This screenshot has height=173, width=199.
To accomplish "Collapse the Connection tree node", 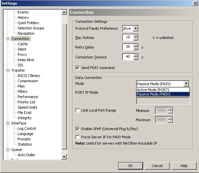I will 8,39.
